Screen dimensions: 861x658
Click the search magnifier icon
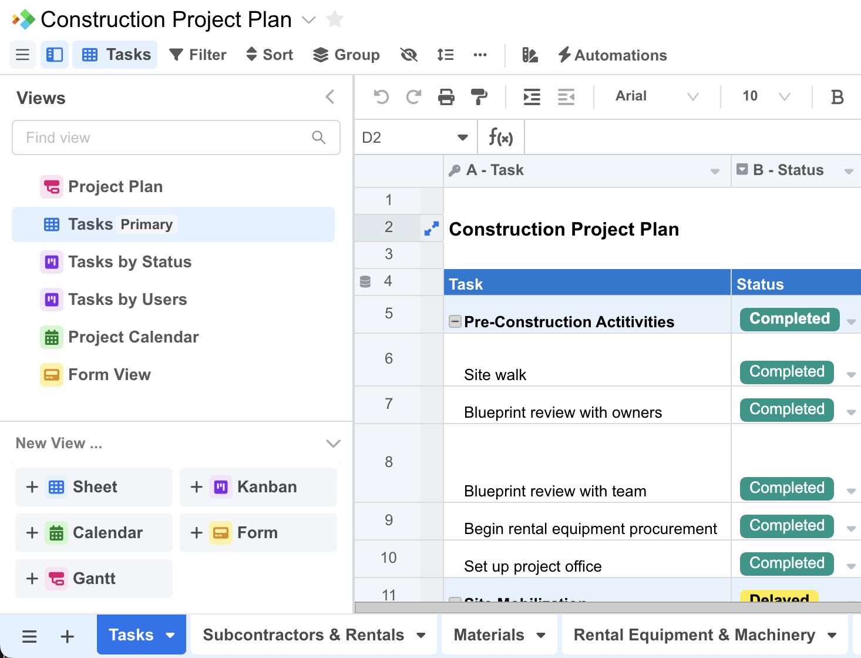pos(319,137)
